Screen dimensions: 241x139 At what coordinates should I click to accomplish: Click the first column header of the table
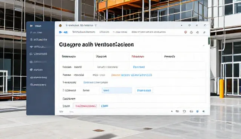[69, 57]
